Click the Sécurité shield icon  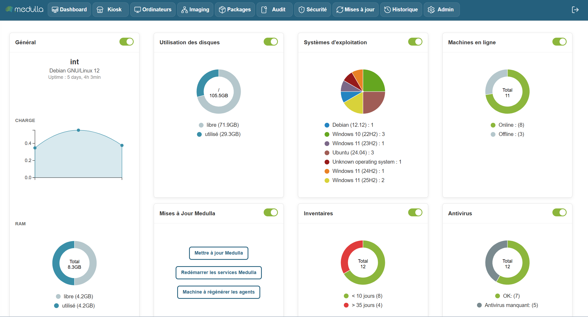point(301,10)
